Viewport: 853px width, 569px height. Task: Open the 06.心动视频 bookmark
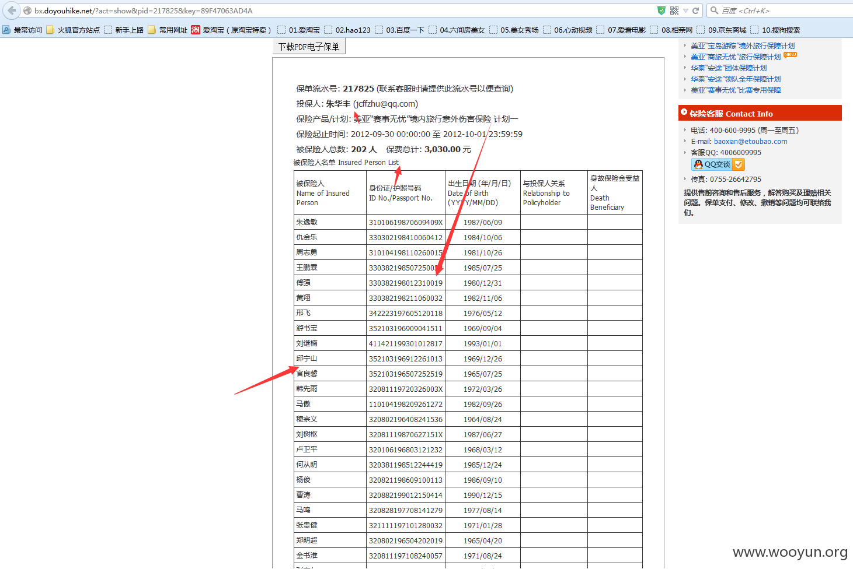[567, 30]
